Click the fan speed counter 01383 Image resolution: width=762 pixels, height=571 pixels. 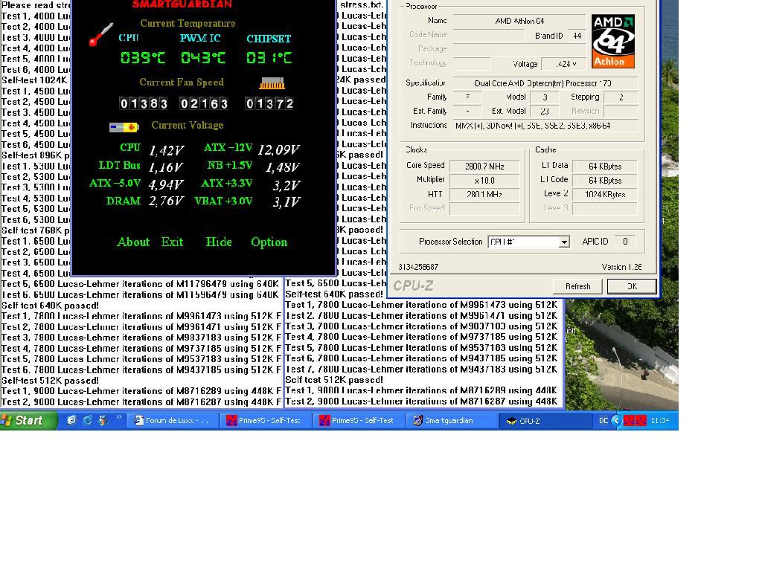click(x=144, y=103)
